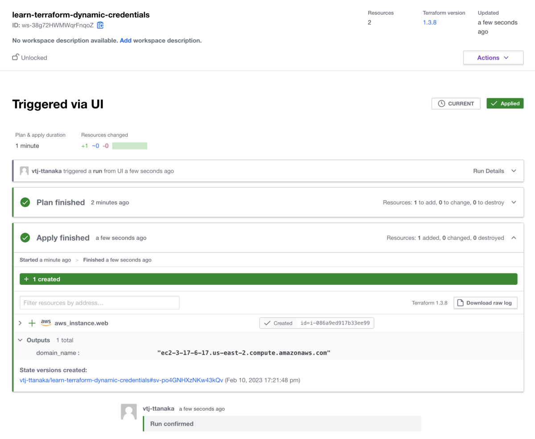This screenshot has width=535, height=439.
Task: Click the checkmark in Created status badge
Action: (x=267, y=323)
